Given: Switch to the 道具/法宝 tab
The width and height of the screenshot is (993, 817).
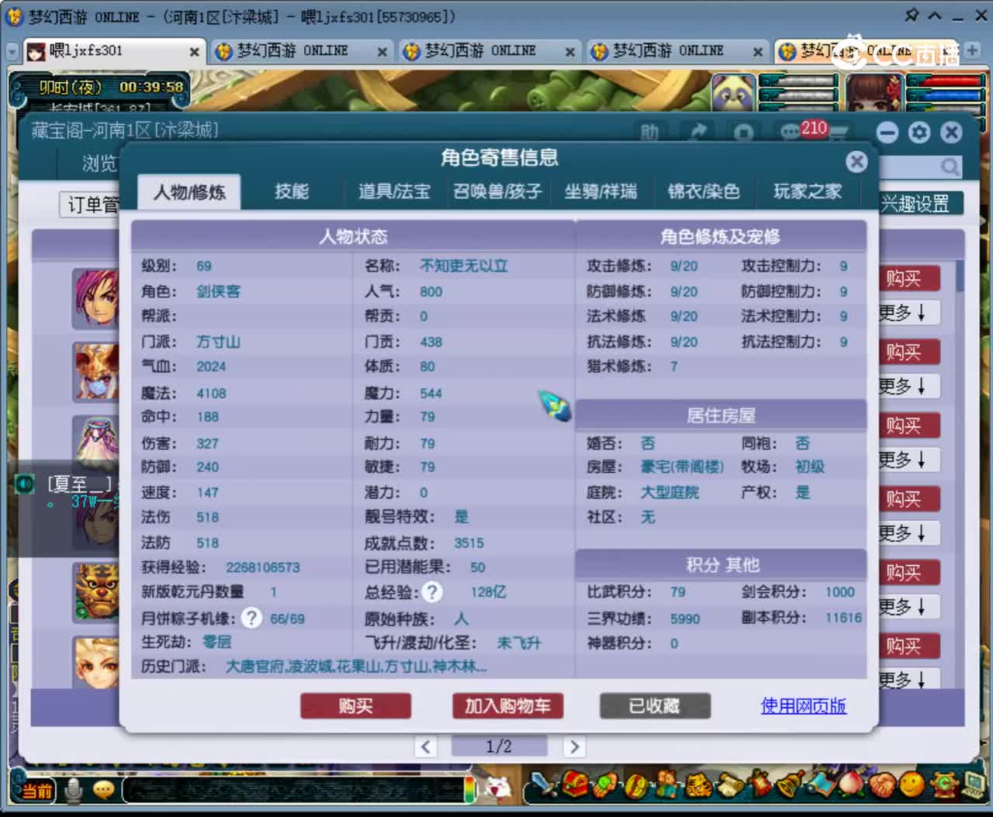Looking at the screenshot, I should pos(394,191).
